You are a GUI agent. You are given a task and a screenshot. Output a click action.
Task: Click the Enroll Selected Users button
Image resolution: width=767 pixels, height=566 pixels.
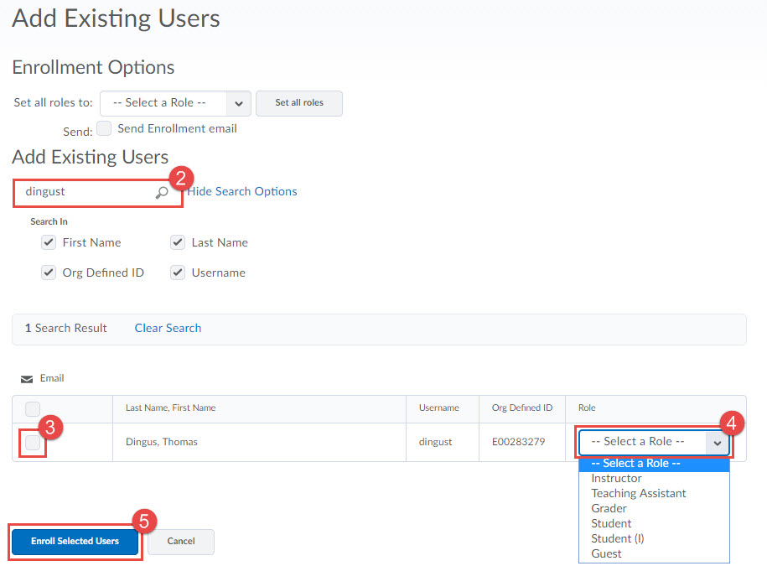click(x=75, y=542)
